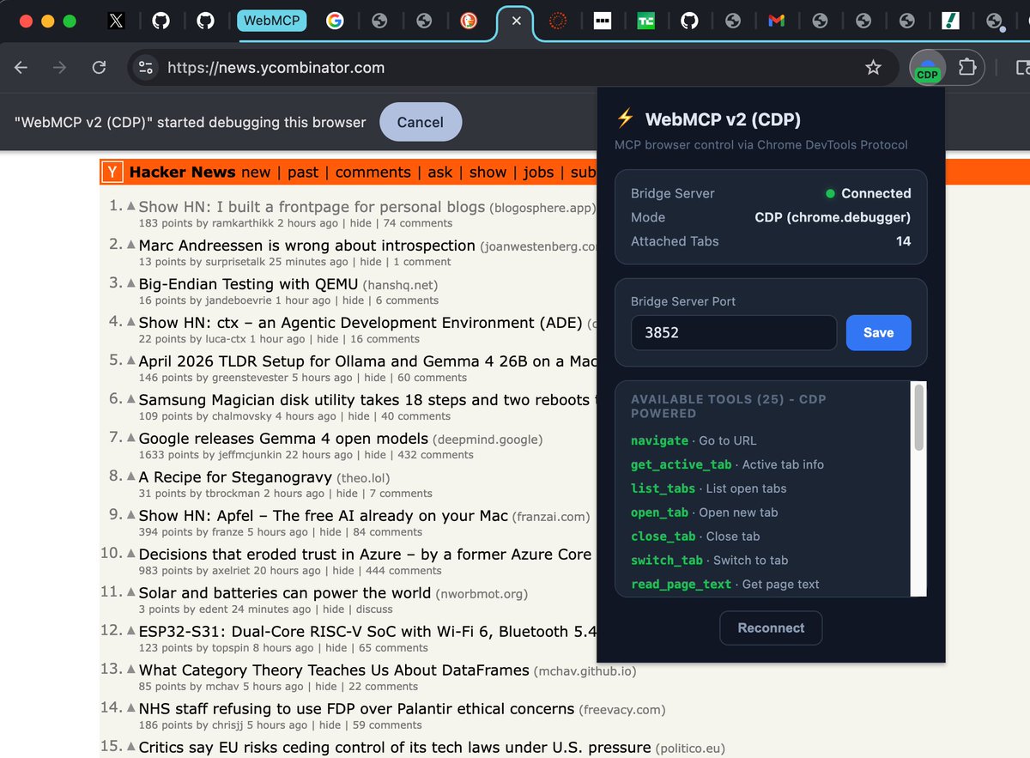Hide the 'A Recipe for Steganogravy' story

pyautogui.click(x=348, y=494)
